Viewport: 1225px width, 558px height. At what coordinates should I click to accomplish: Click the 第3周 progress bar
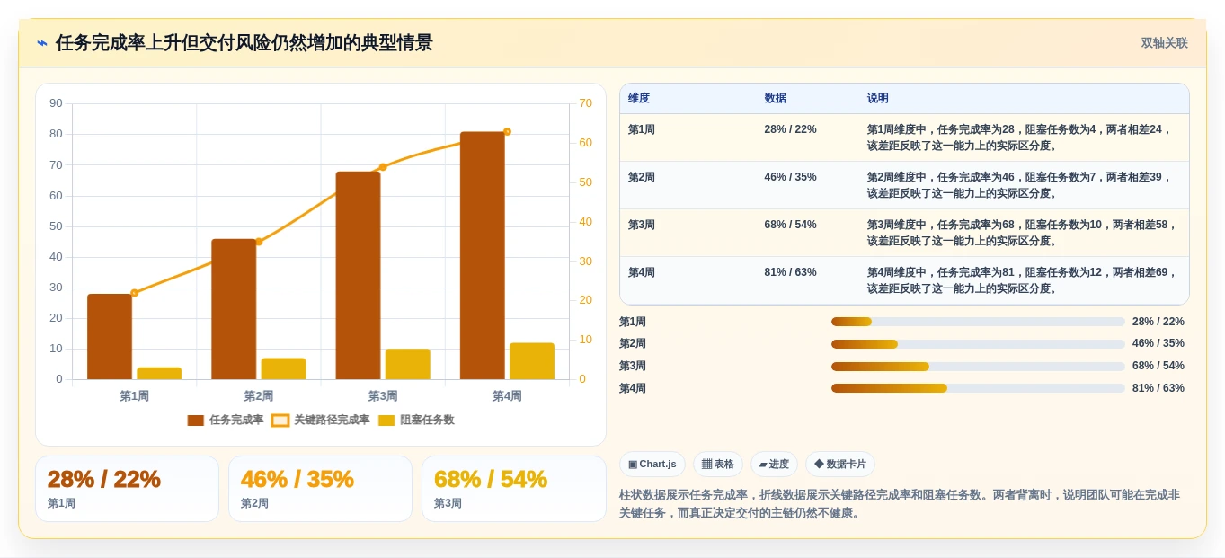click(x=978, y=367)
